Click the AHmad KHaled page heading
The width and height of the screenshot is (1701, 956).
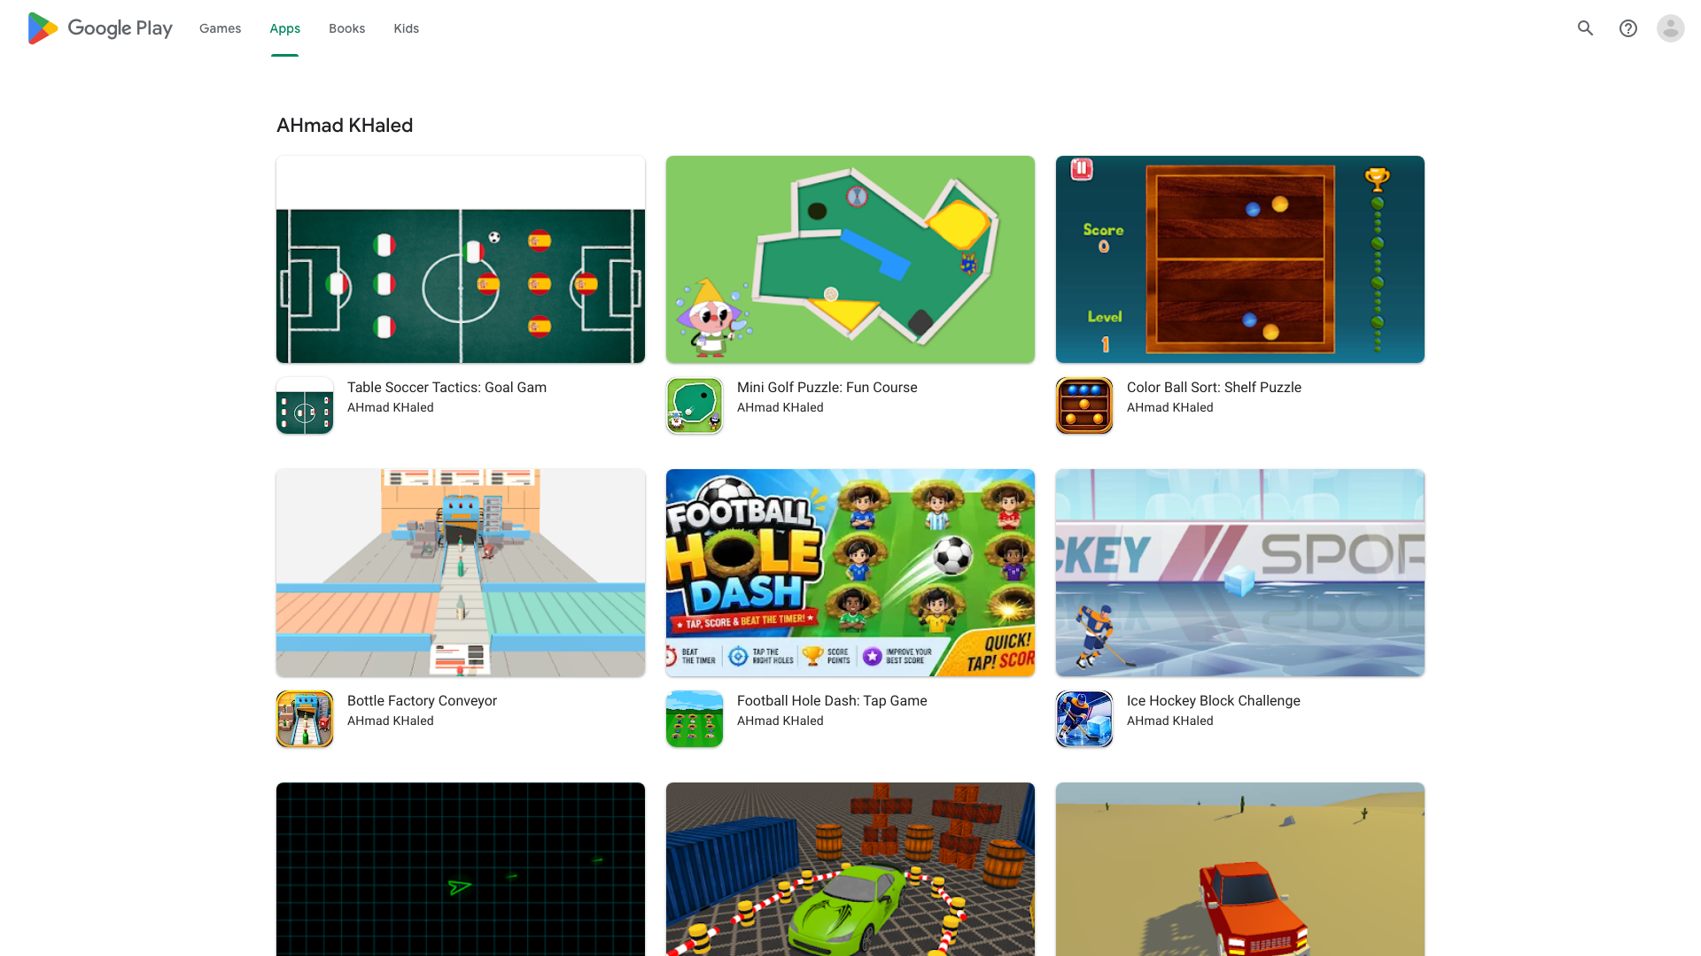(345, 126)
